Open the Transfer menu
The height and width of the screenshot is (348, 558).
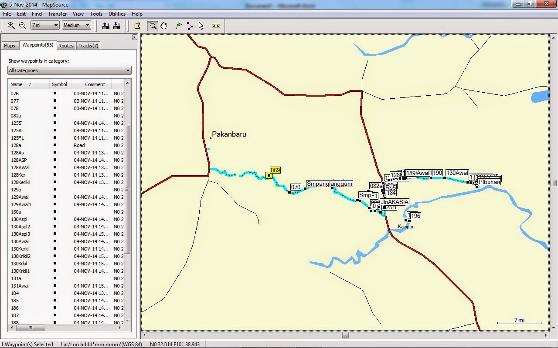click(57, 13)
